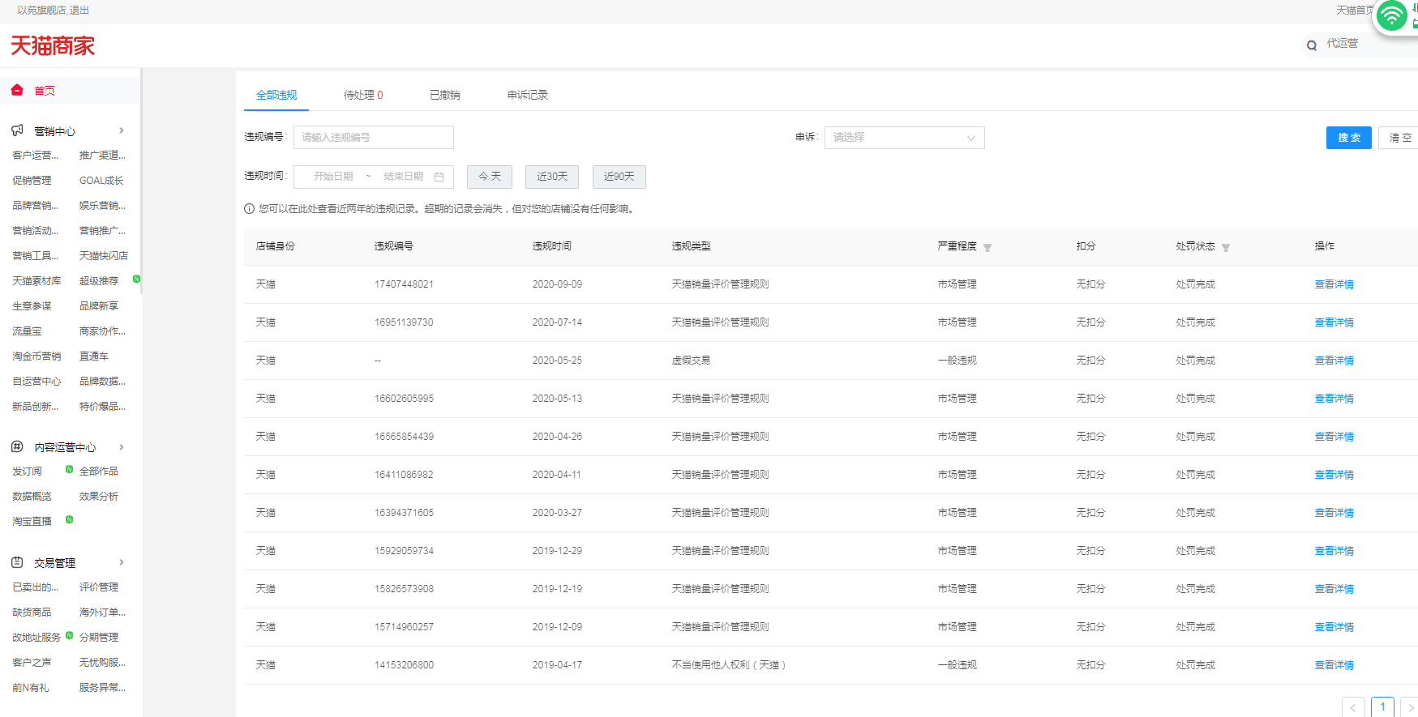The height and width of the screenshot is (717, 1418).
Task: View details for violation 16565854439
Action: coord(1334,437)
